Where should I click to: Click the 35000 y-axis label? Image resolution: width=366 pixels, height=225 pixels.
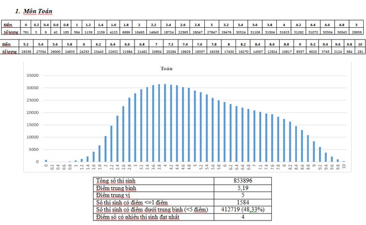pyautogui.click(x=32, y=75)
